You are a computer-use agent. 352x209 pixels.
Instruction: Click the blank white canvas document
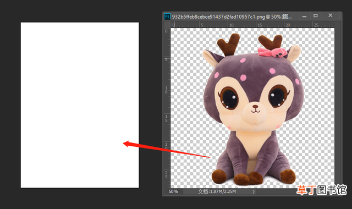[x=80, y=105]
